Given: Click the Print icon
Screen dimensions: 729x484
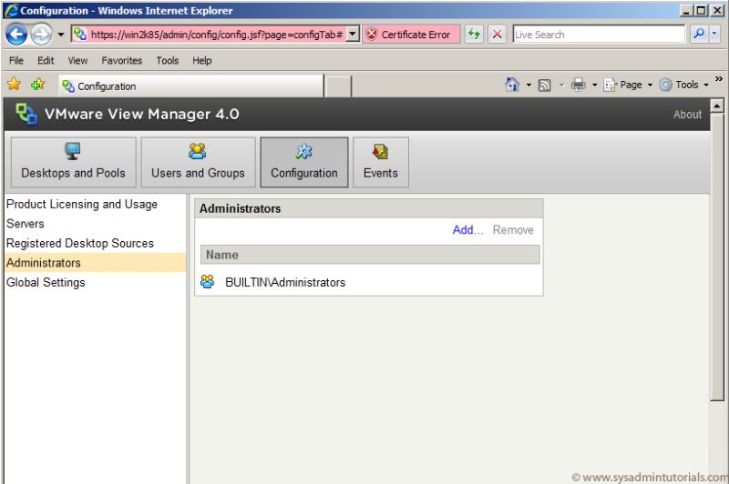Looking at the screenshot, I should point(579,85).
